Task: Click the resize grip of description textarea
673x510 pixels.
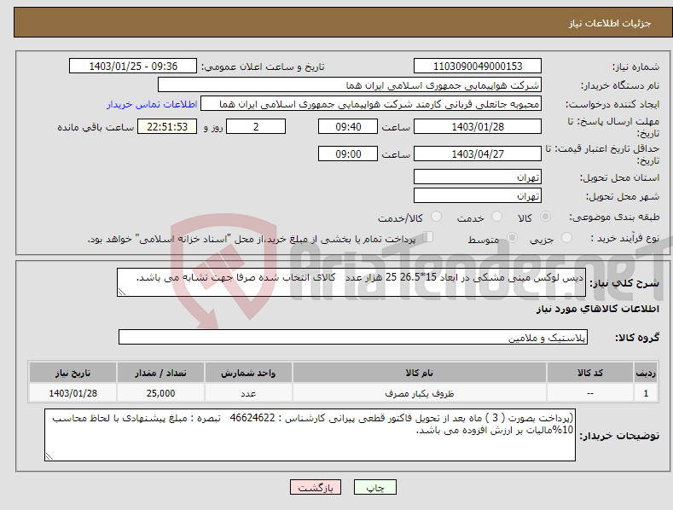Action: (x=122, y=292)
